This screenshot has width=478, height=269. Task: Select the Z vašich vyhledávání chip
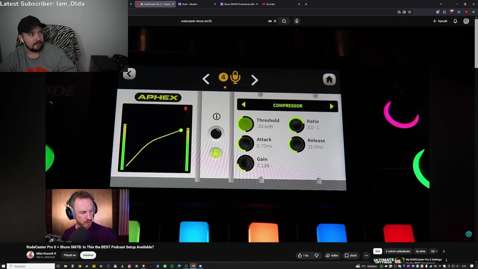tap(398, 251)
